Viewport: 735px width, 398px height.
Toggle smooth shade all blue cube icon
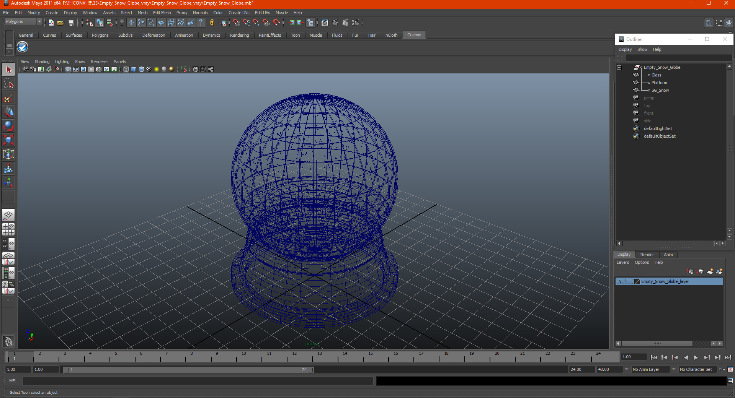(134, 69)
